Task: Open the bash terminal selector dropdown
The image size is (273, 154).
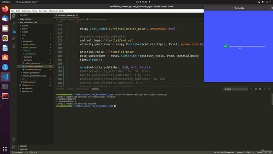Action: pyautogui.click(x=235, y=89)
